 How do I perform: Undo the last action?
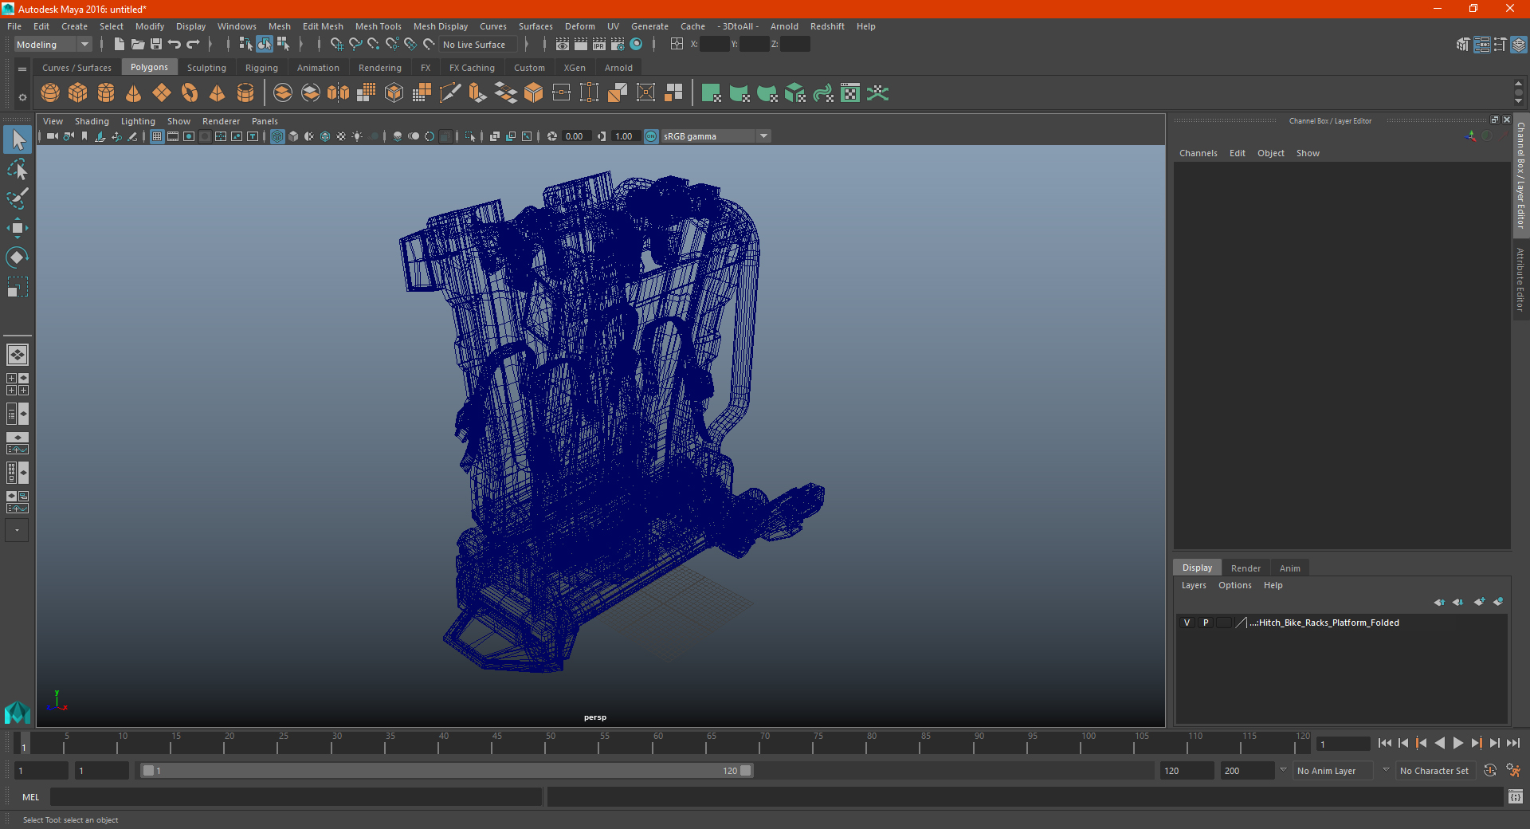click(x=175, y=45)
